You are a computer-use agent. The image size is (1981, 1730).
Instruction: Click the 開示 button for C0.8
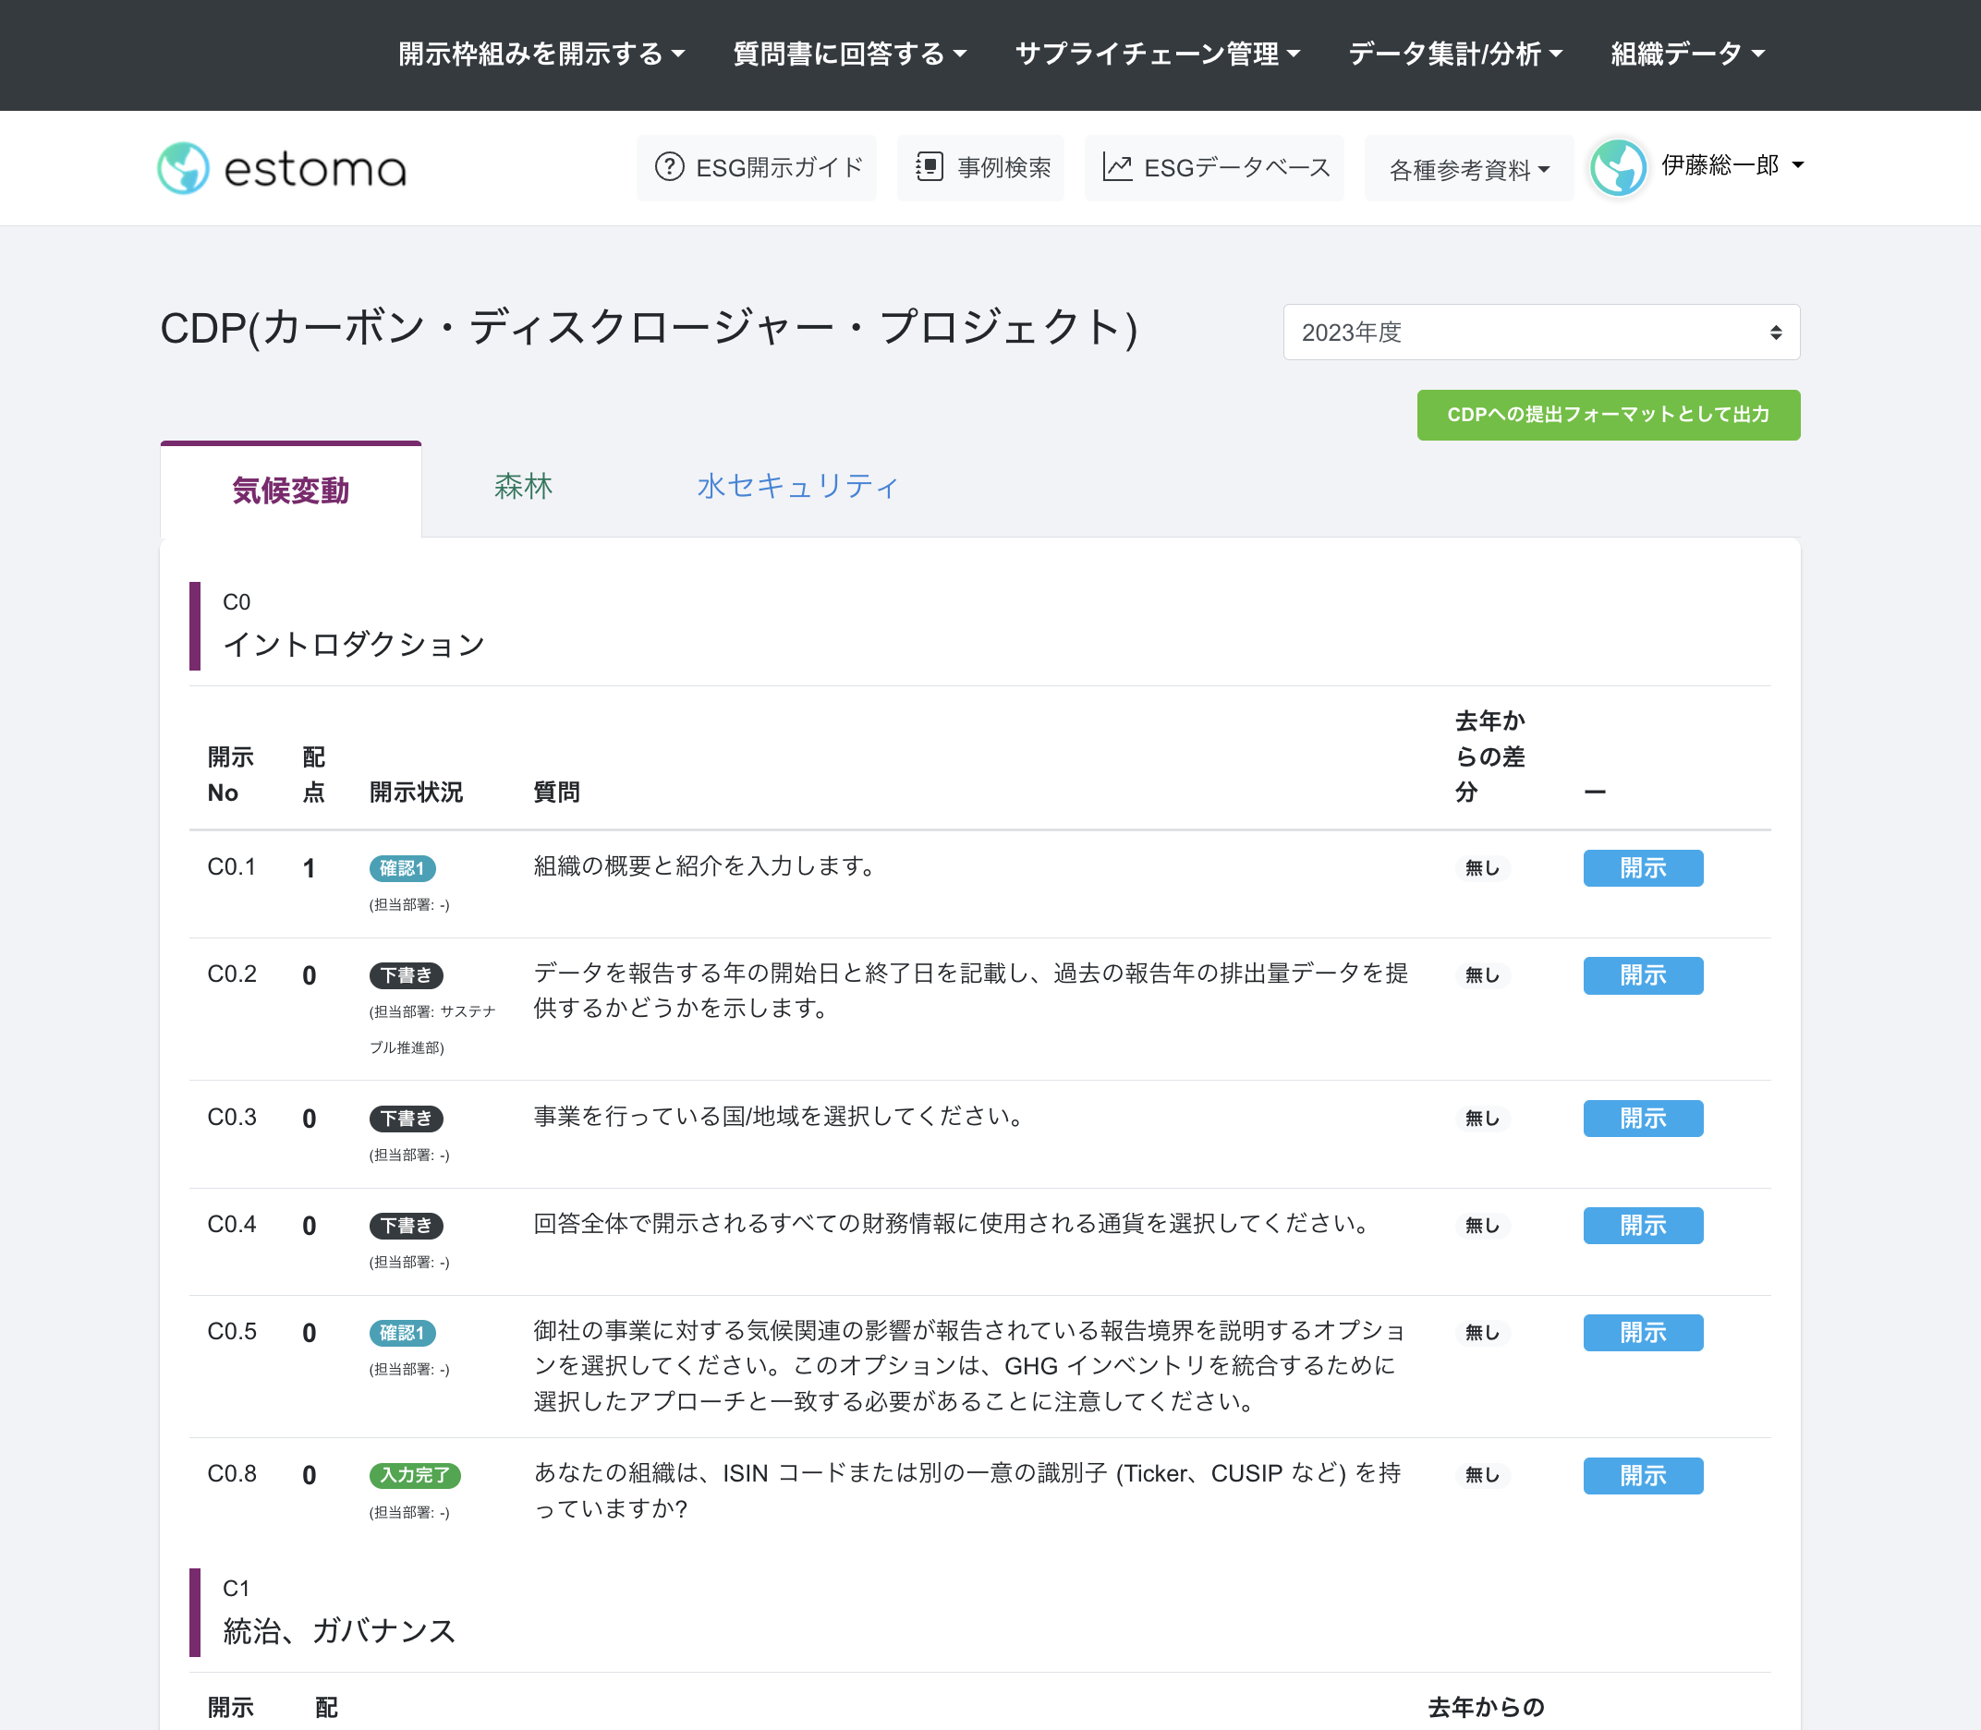(1642, 1475)
